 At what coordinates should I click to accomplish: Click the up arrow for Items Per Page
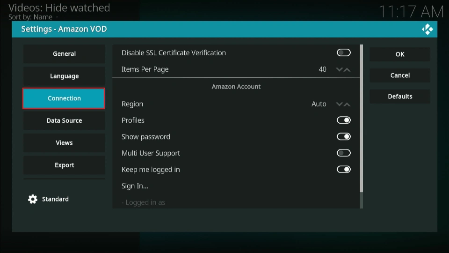pos(347,69)
